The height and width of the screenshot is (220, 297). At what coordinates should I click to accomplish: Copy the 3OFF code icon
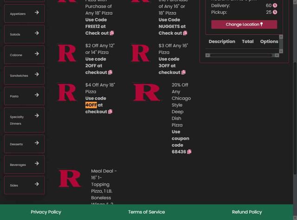(x=184, y=72)
